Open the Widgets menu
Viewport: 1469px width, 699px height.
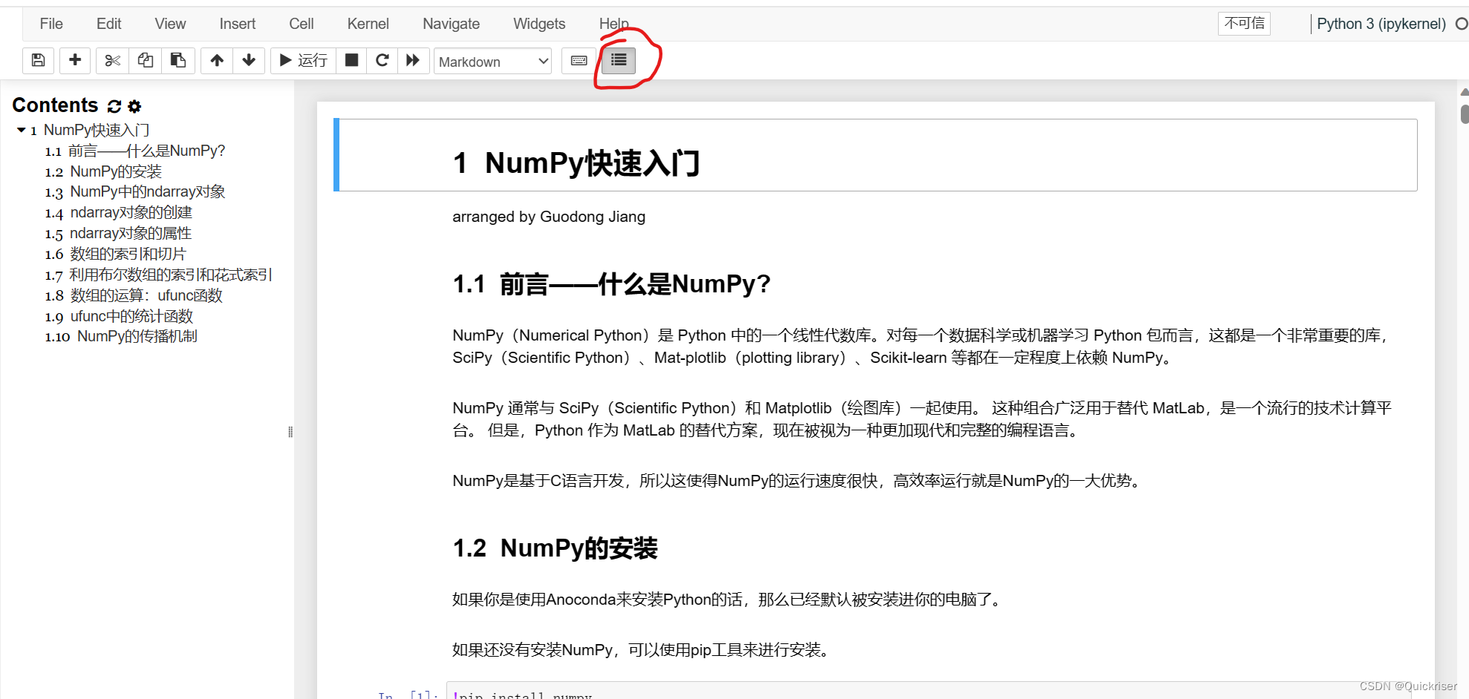[538, 23]
